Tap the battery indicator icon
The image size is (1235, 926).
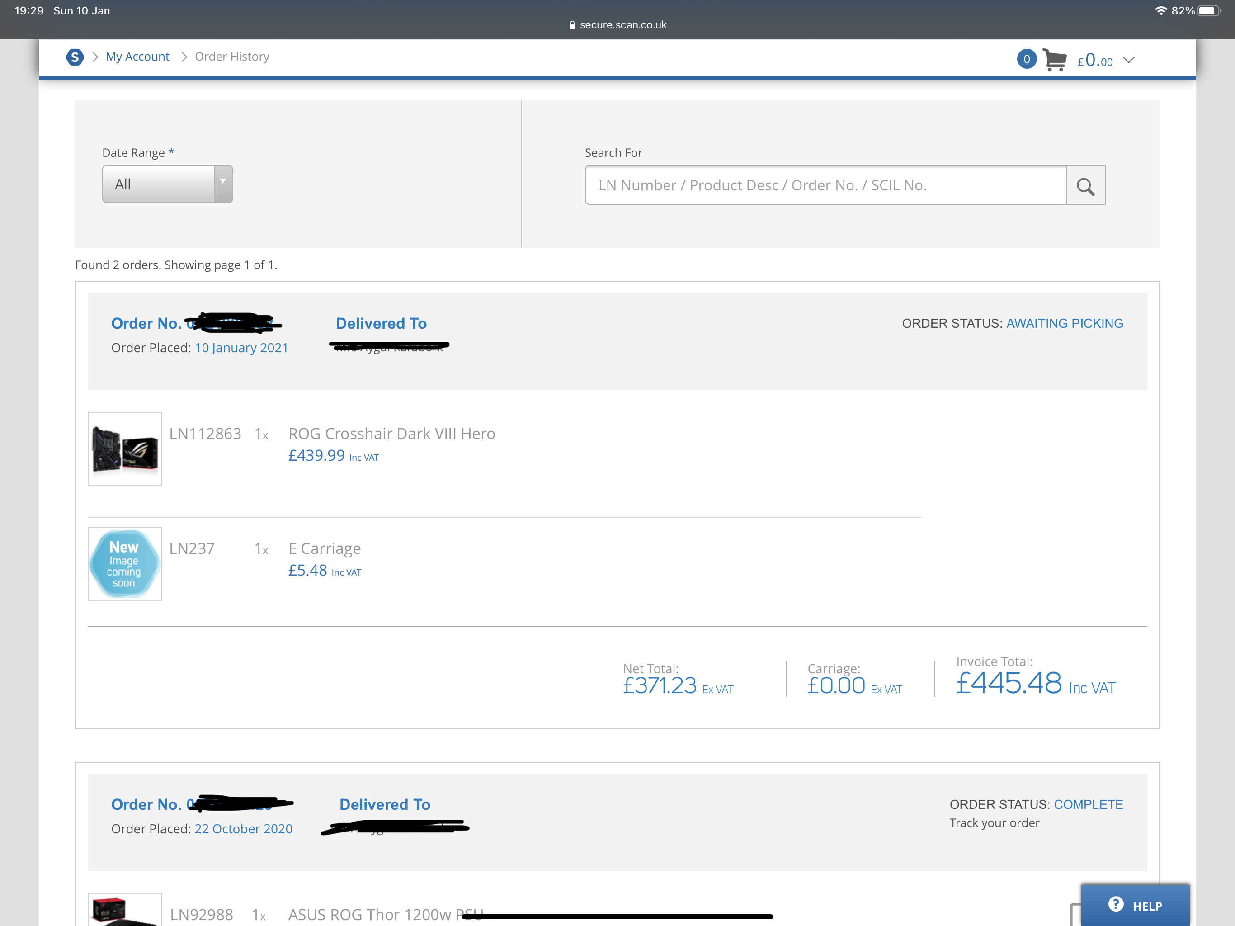(x=1209, y=10)
